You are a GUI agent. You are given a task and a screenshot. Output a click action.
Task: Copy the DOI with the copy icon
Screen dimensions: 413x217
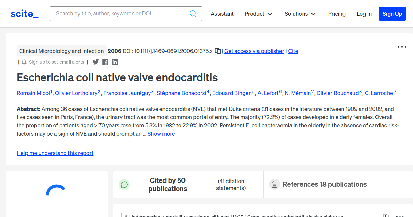tap(218, 51)
